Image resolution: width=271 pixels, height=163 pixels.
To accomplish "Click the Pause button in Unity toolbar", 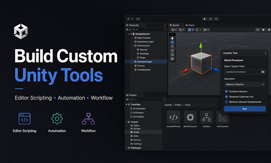I will pyautogui.click(x=210, y=19).
